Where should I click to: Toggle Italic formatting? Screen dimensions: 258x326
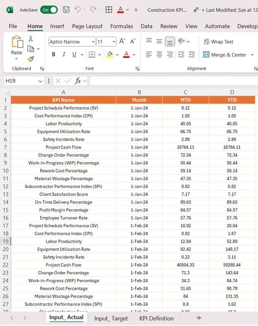click(64, 54)
